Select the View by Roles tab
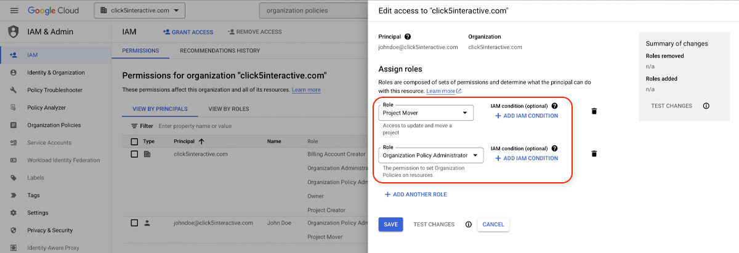The image size is (739, 253). coord(228,109)
